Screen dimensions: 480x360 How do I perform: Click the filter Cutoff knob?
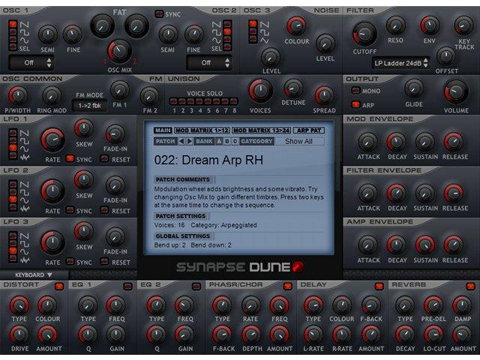(x=364, y=34)
